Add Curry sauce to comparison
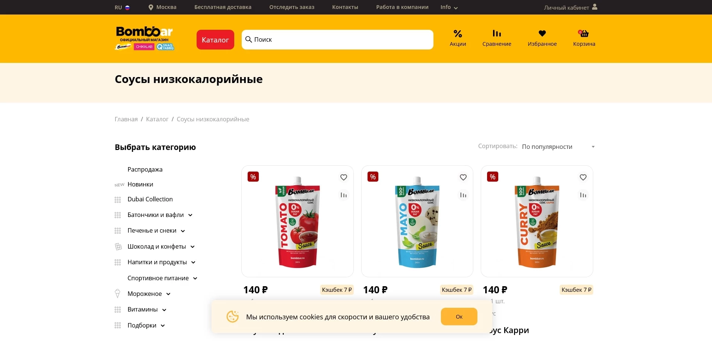This screenshot has height=345, width=712. click(x=583, y=195)
